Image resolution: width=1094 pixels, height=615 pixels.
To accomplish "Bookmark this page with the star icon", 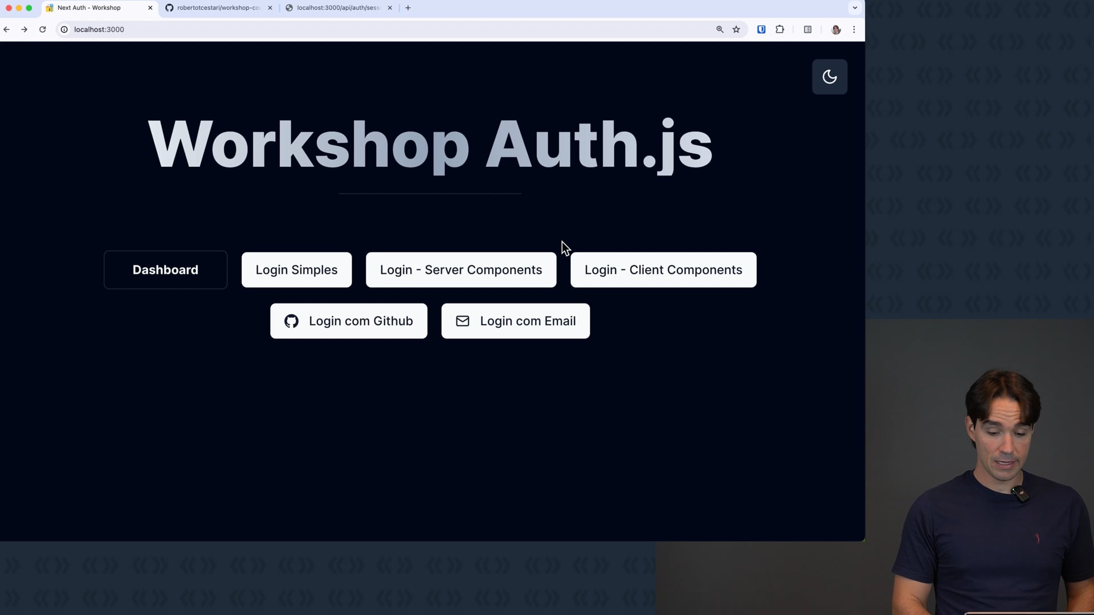I will click(736, 30).
